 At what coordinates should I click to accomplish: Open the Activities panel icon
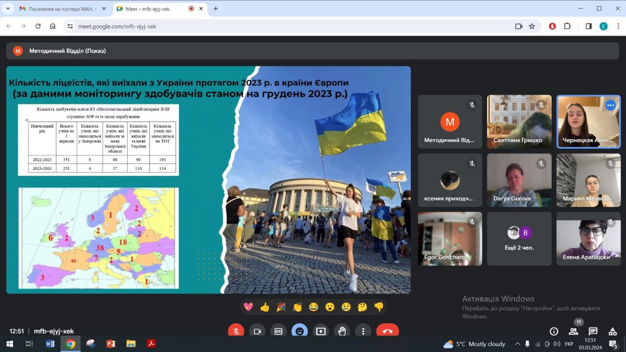tap(612, 331)
